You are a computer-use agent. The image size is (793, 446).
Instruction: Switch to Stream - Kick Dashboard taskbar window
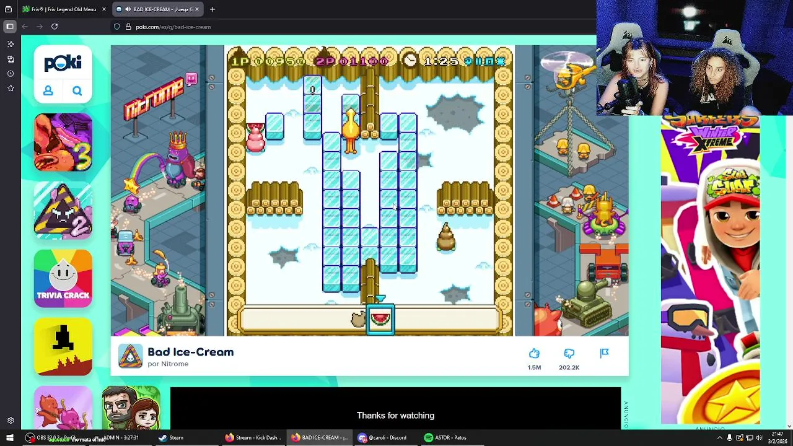253,437
